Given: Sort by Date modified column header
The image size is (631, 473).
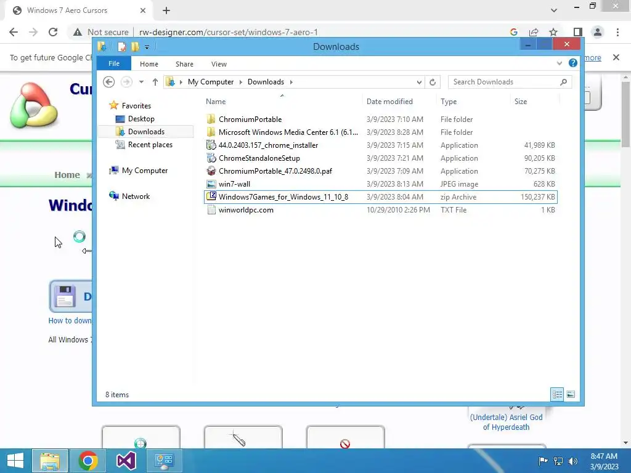Looking at the screenshot, I should coord(389,102).
